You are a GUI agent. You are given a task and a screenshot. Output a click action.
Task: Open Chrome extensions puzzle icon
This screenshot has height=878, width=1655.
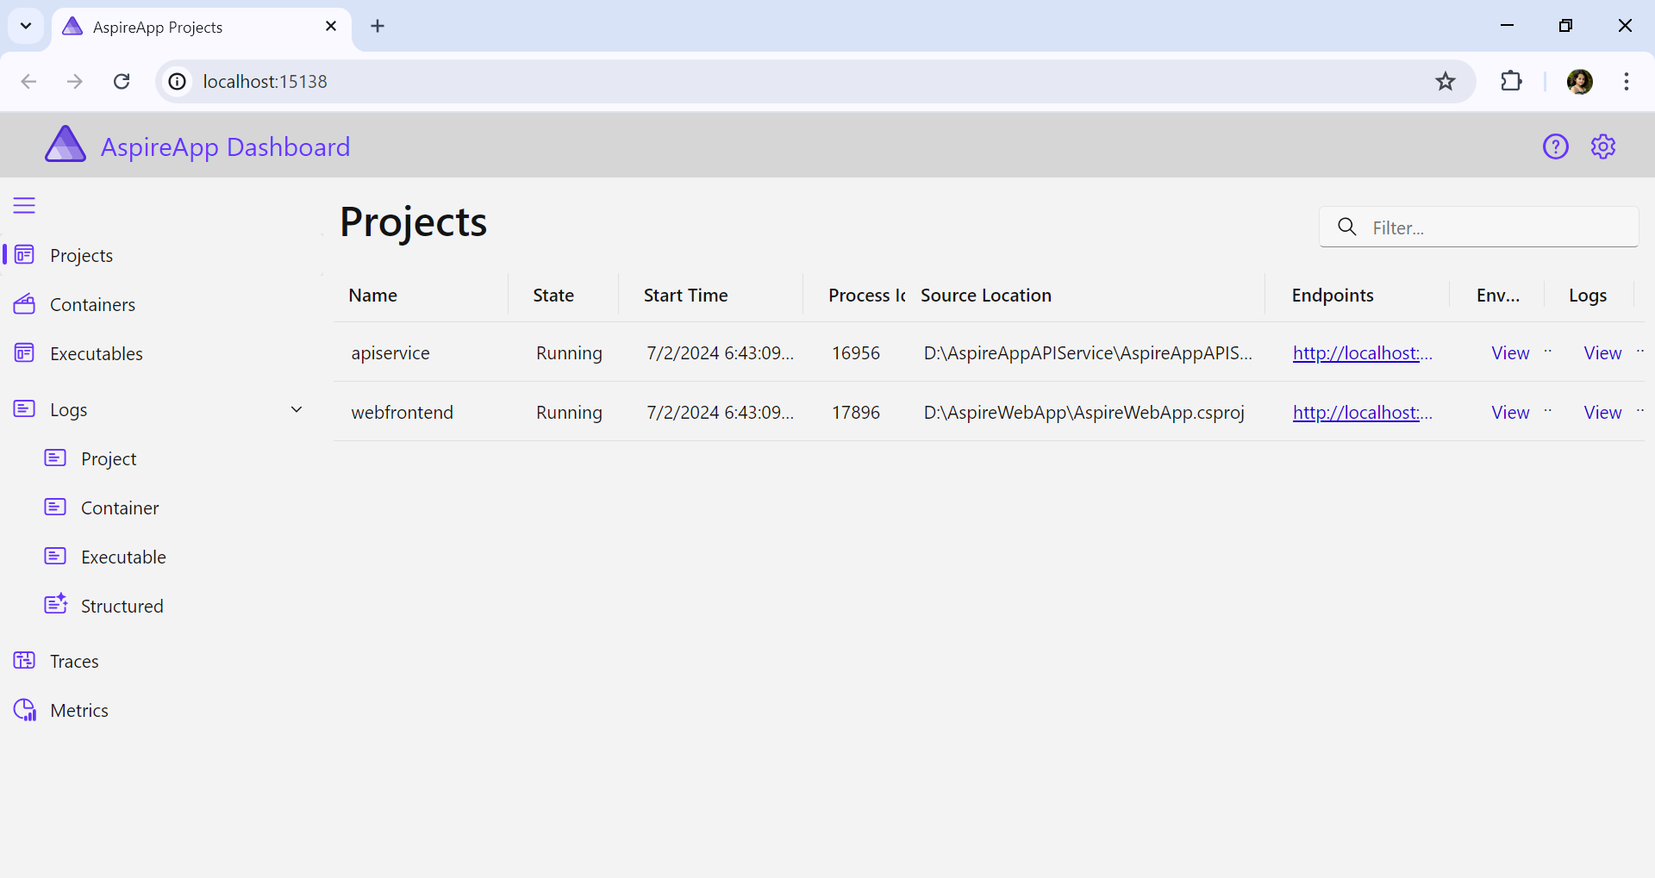[x=1511, y=82]
